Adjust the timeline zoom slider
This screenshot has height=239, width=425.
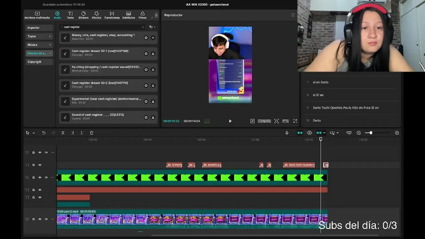[x=371, y=133]
